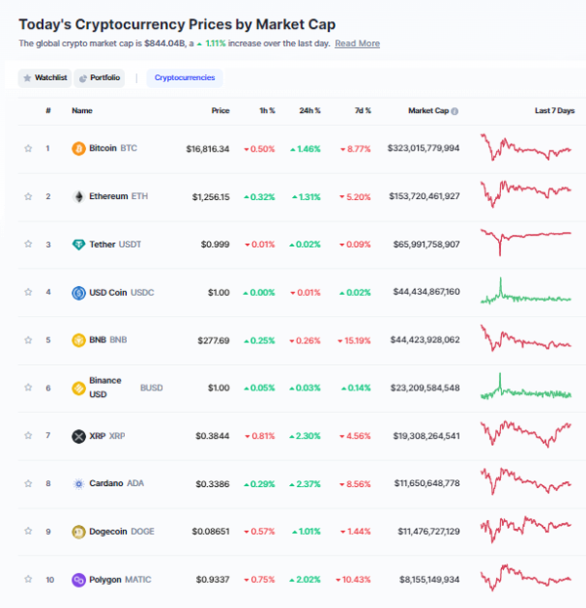Click the Last 7 Days column header
This screenshot has height=608, width=586.
click(x=555, y=110)
